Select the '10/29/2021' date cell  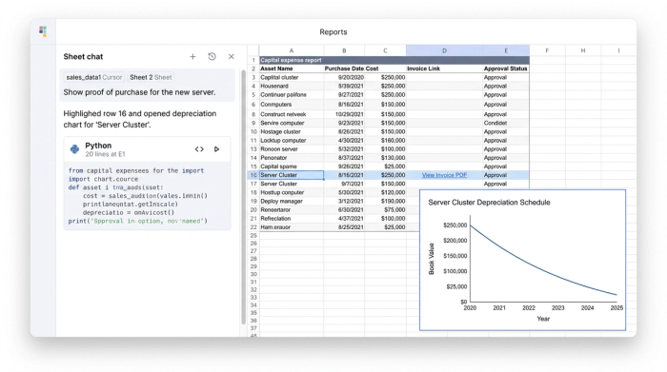click(344, 114)
